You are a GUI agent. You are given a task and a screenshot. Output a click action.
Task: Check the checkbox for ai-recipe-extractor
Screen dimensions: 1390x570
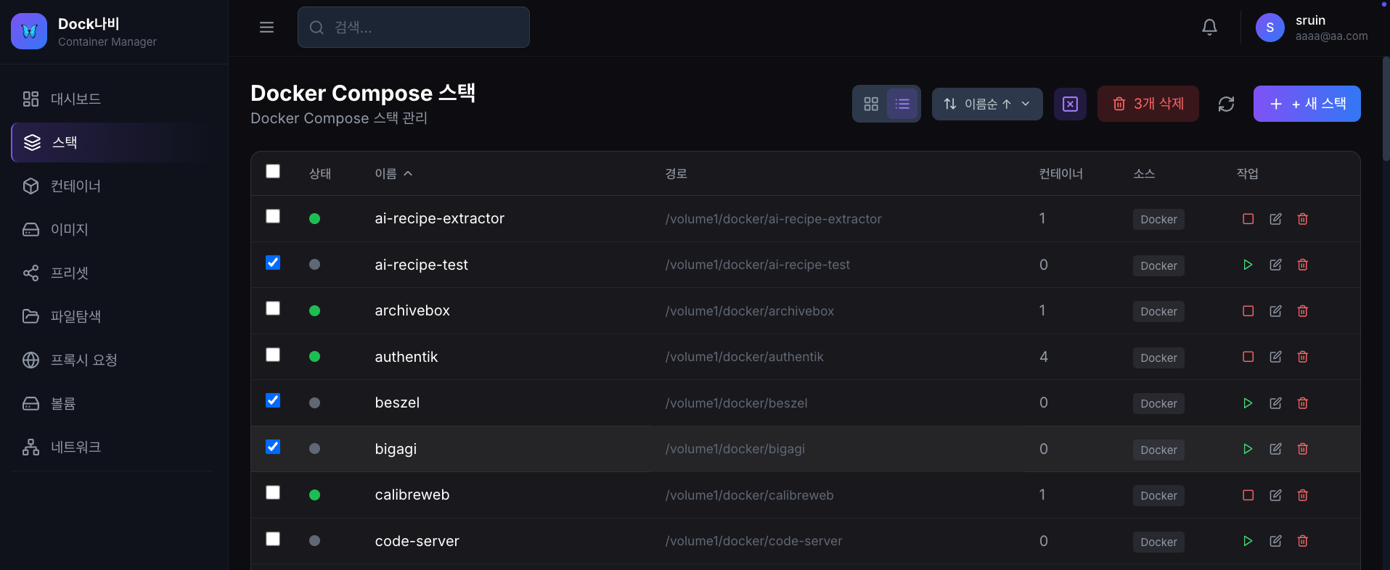pos(272,216)
